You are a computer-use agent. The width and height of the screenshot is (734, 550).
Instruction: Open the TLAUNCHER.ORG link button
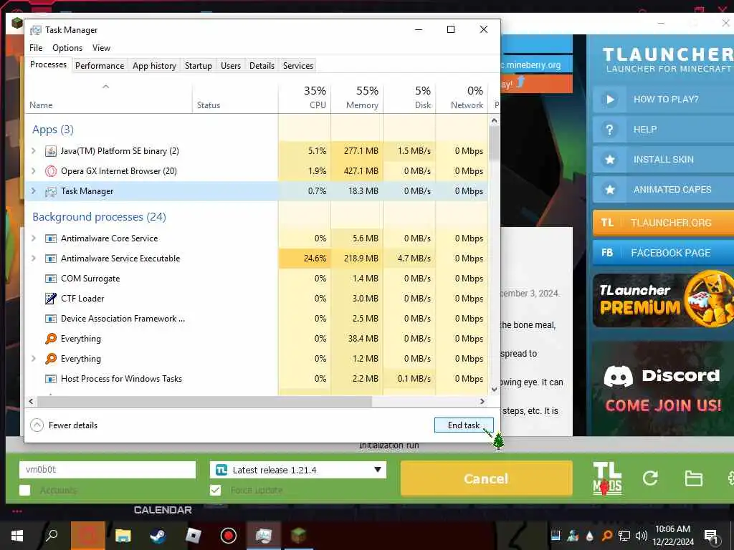click(663, 223)
